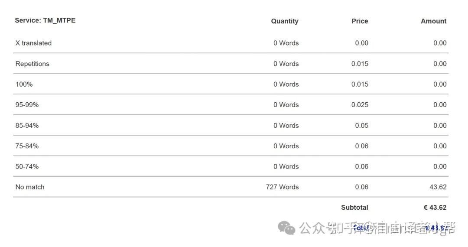Click the blue Total label

pos(361,227)
